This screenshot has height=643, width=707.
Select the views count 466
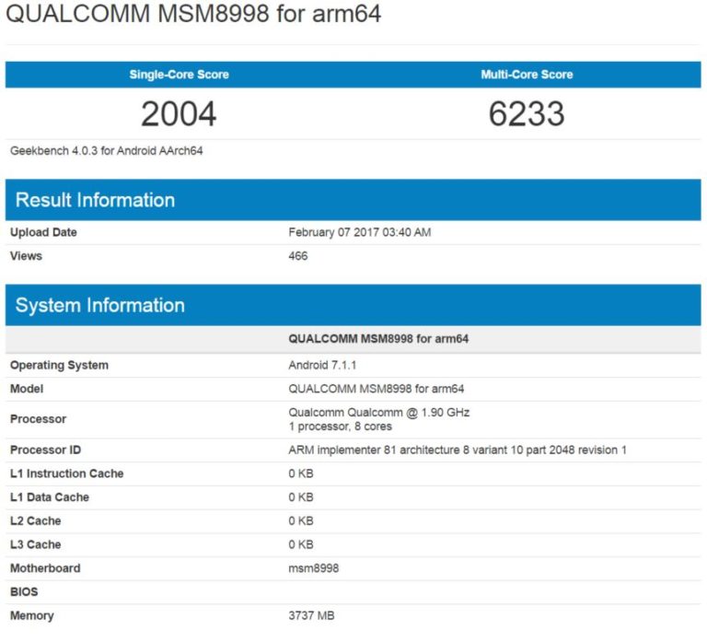click(298, 256)
